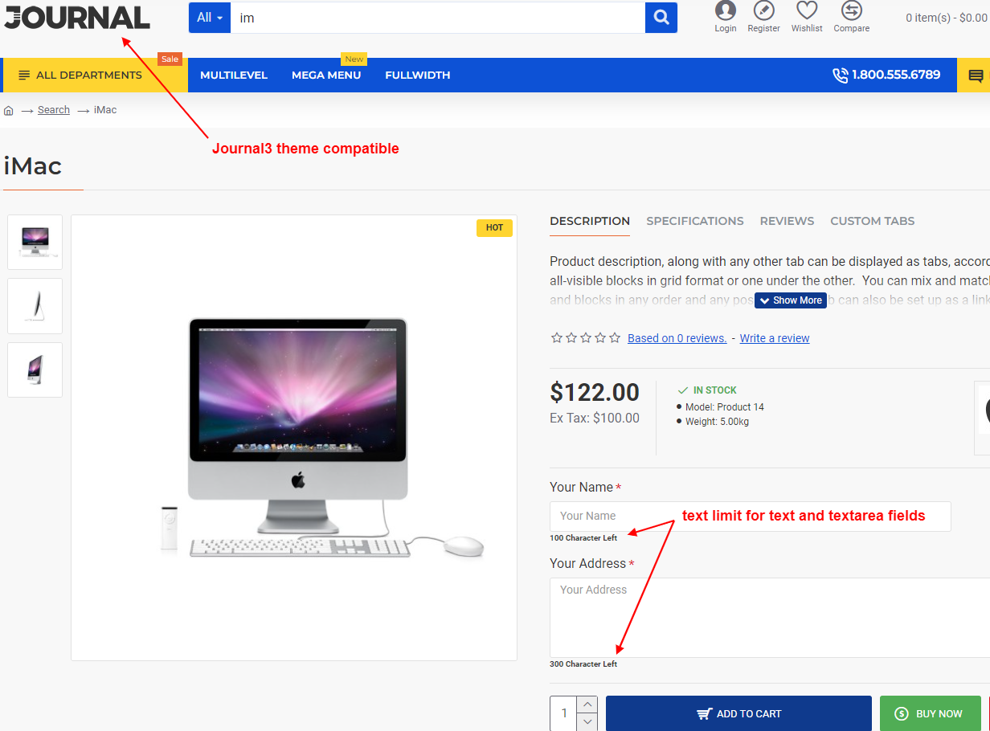The image size is (990, 731).
Task: Click the Add to Cart button
Action: click(738, 713)
